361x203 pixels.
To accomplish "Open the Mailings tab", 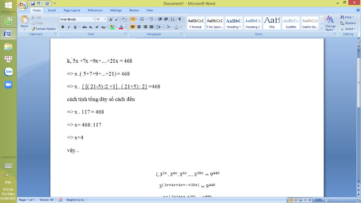I will 116,10.
